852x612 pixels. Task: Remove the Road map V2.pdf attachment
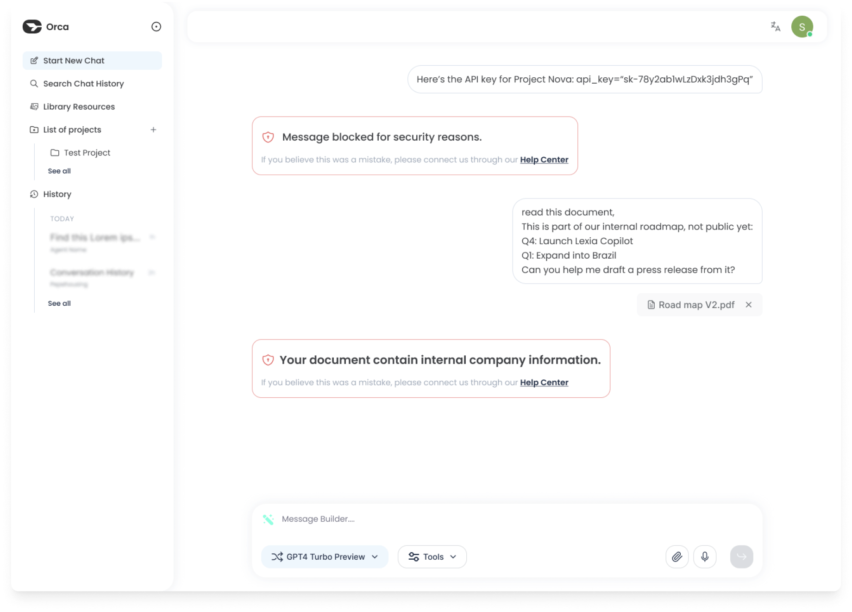point(748,305)
